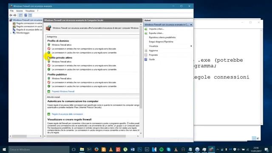Screen dimensions: 272x153
Task: Click the tree pane horizontal scrollbar
Action: click(19, 136)
